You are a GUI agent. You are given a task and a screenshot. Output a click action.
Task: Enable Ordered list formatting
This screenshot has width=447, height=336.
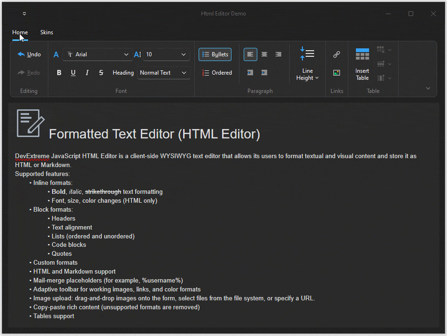point(217,73)
